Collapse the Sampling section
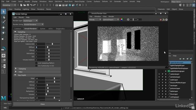 [x=15, y=32]
